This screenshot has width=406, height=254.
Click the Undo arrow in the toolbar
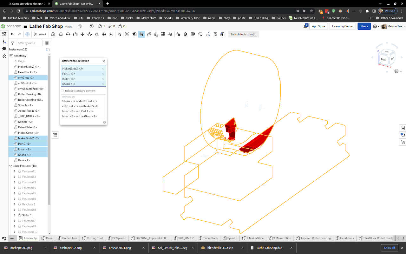coord(12,34)
